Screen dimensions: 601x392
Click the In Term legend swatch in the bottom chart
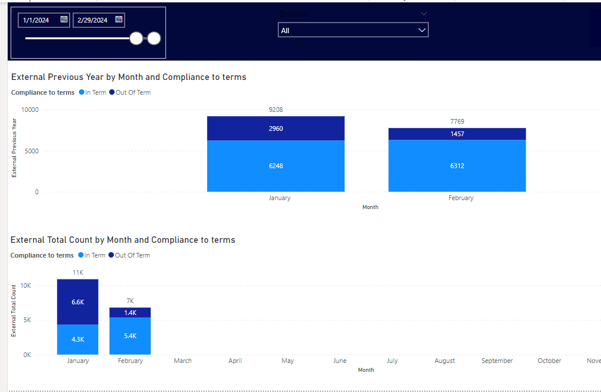point(81,255)
